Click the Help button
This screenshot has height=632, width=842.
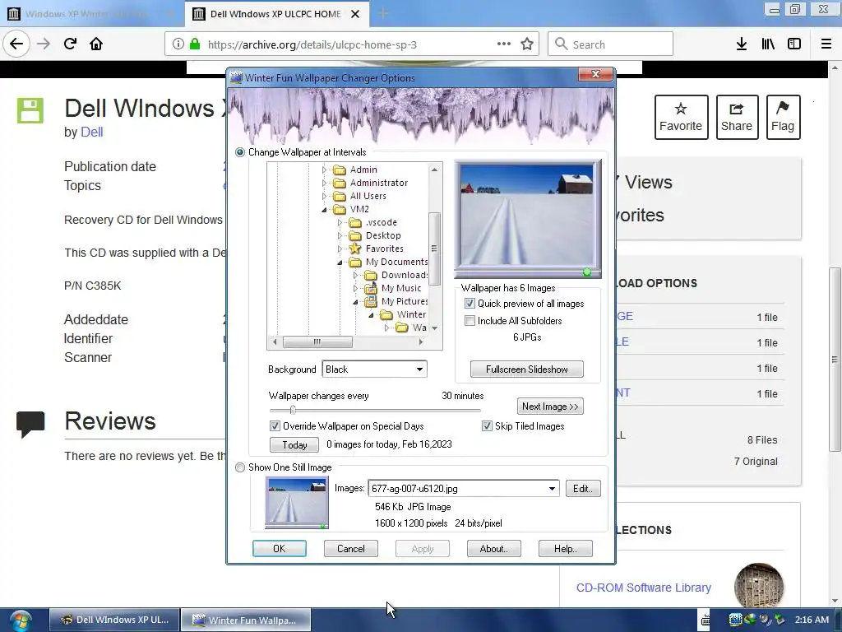click(x=566, y=549)
